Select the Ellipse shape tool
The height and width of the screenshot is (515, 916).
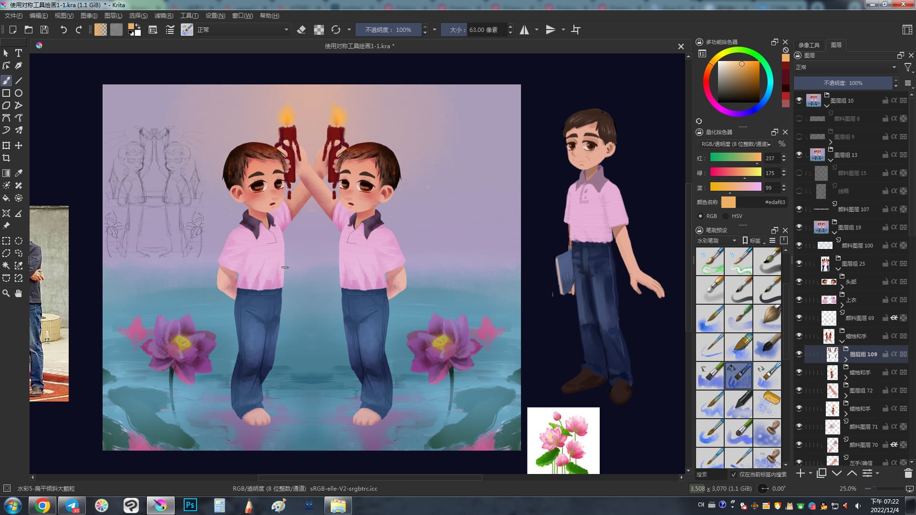click(19, 93)
